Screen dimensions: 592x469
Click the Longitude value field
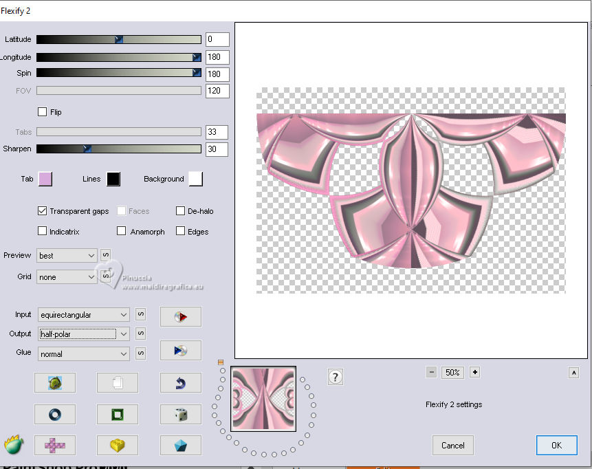[x=217, y=57]
